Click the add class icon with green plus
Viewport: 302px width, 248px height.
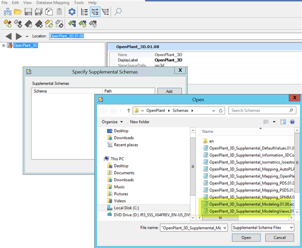coord(8,24)
